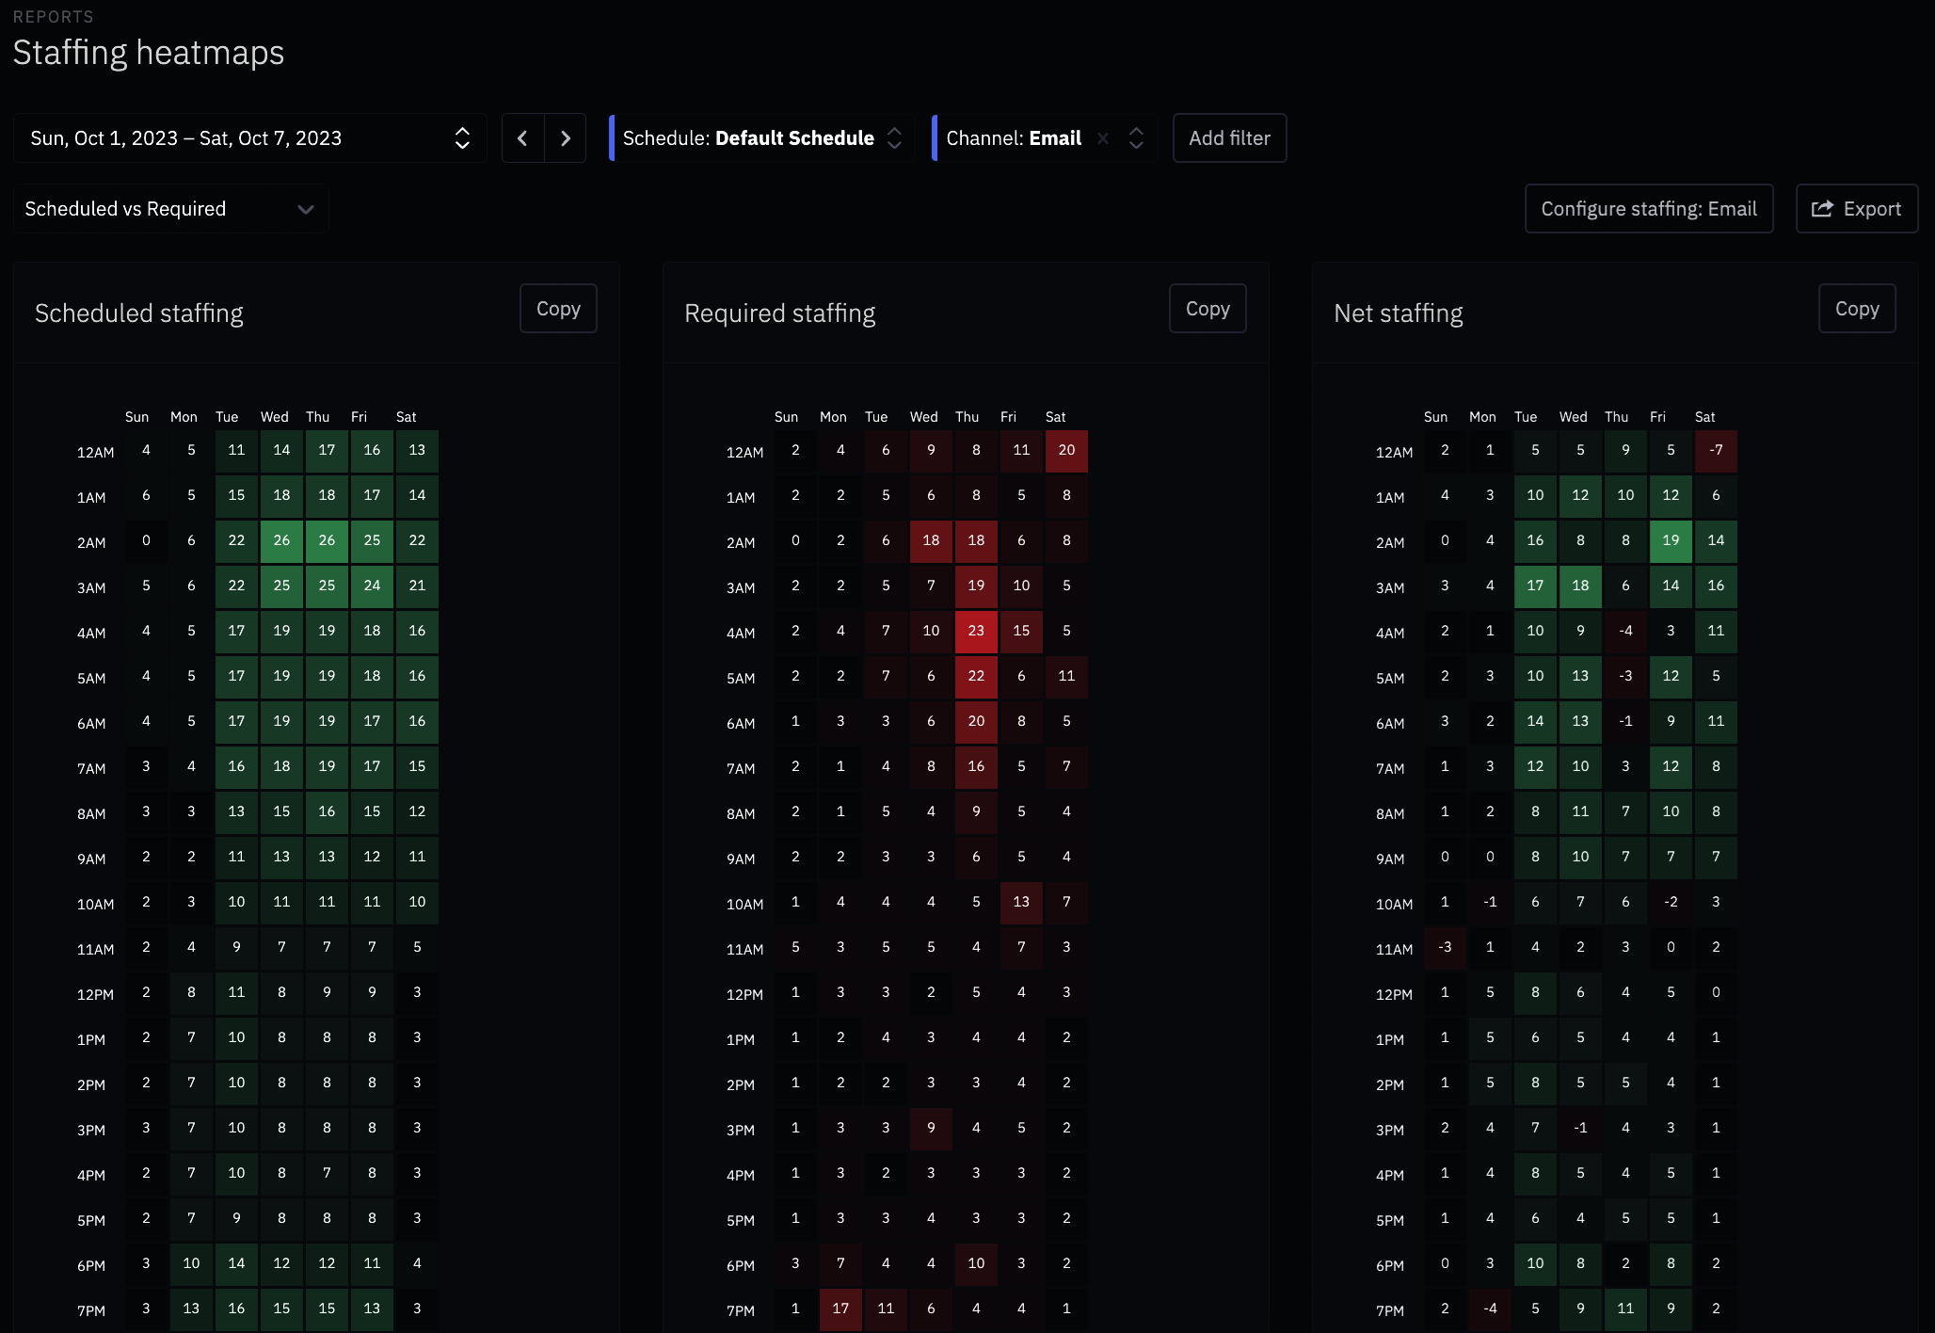Remove the Channel: Email filter with X
The image size is (1935, 1333).
[1103, 138]
